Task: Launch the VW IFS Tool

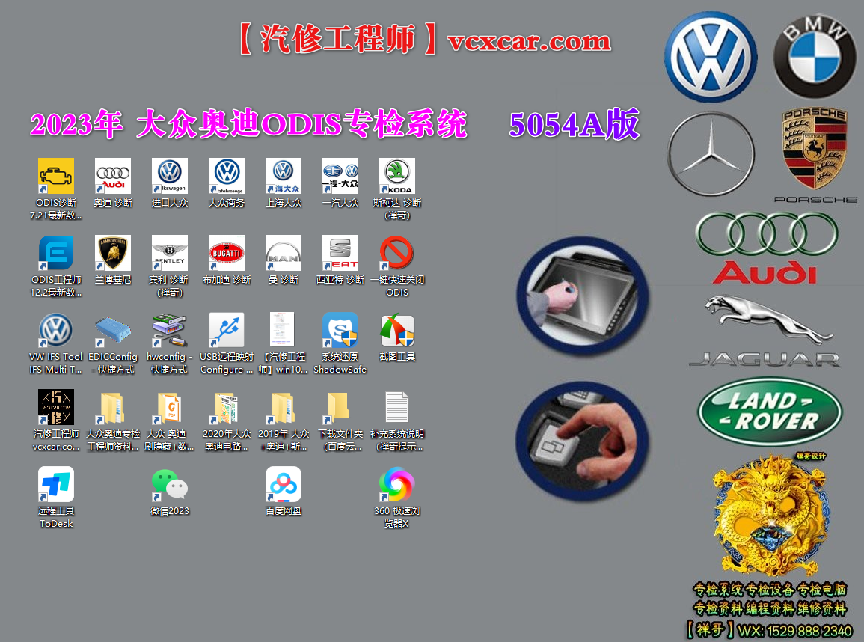Action: click(x=55, y=332)
